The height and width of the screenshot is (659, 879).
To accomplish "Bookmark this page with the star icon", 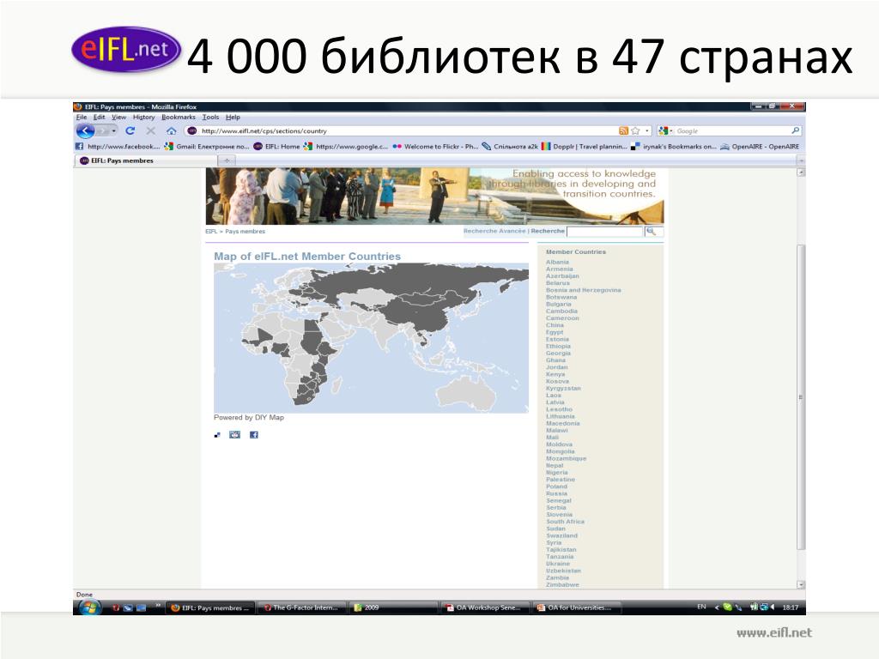I will tap(635, 130).
